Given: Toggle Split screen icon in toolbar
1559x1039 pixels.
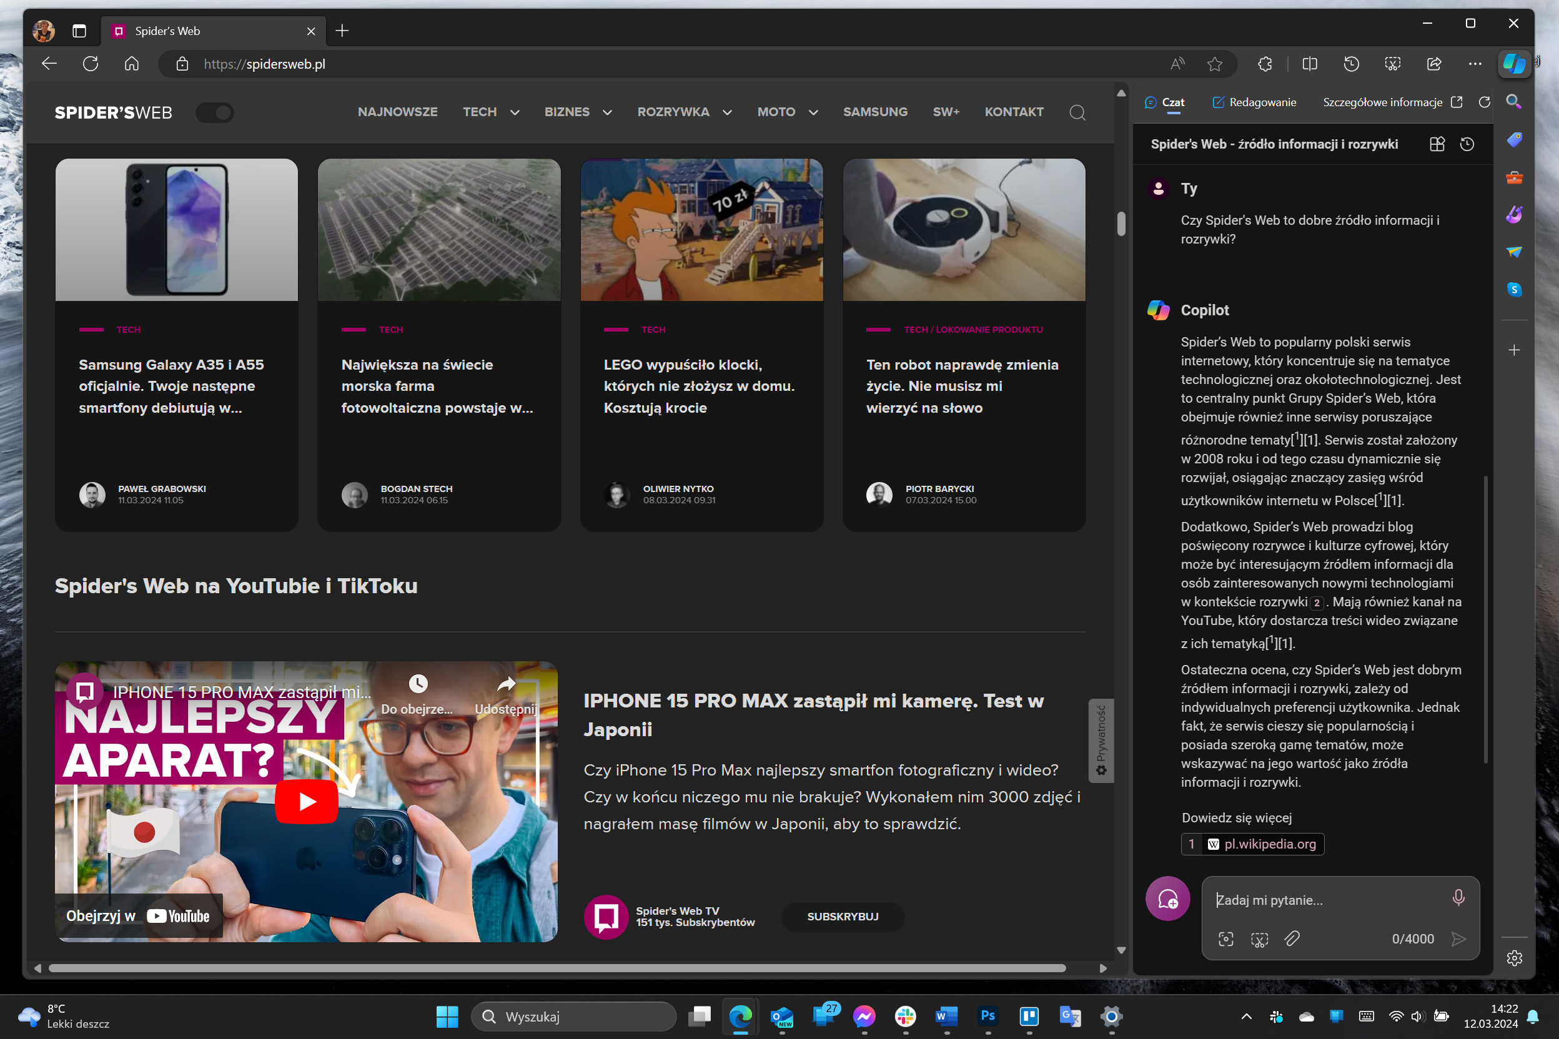Looking at the screenshot, I should pyautogui.click(x=1309, y=64).
